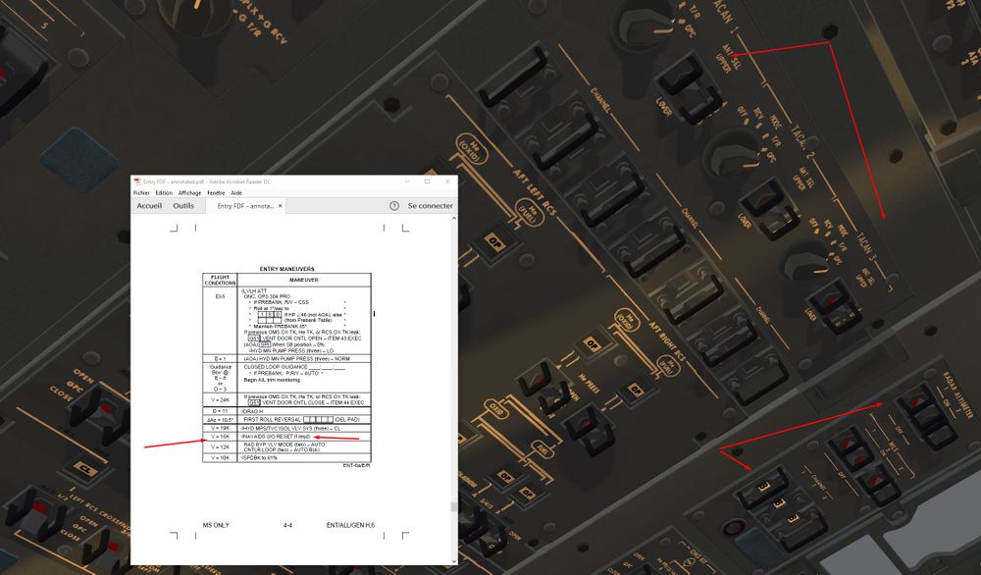
Task: Maximize the Acrobat Reader window
Action: (428, 182)
